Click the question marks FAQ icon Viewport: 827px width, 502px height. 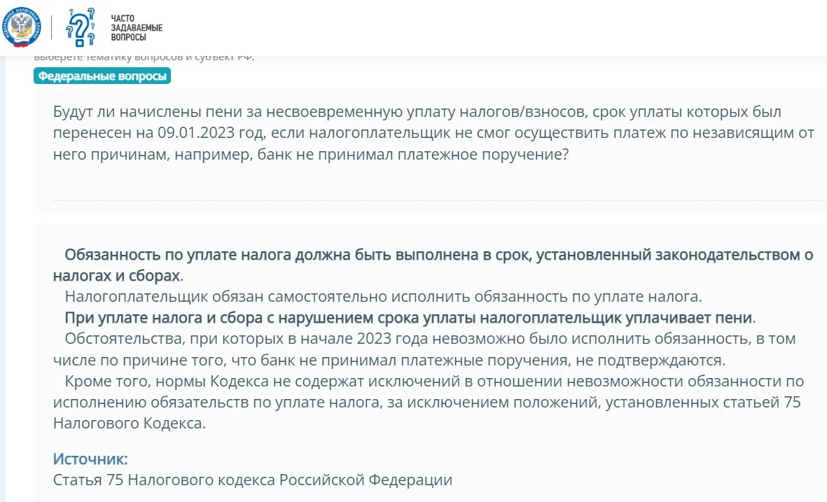tap(81, 28)
